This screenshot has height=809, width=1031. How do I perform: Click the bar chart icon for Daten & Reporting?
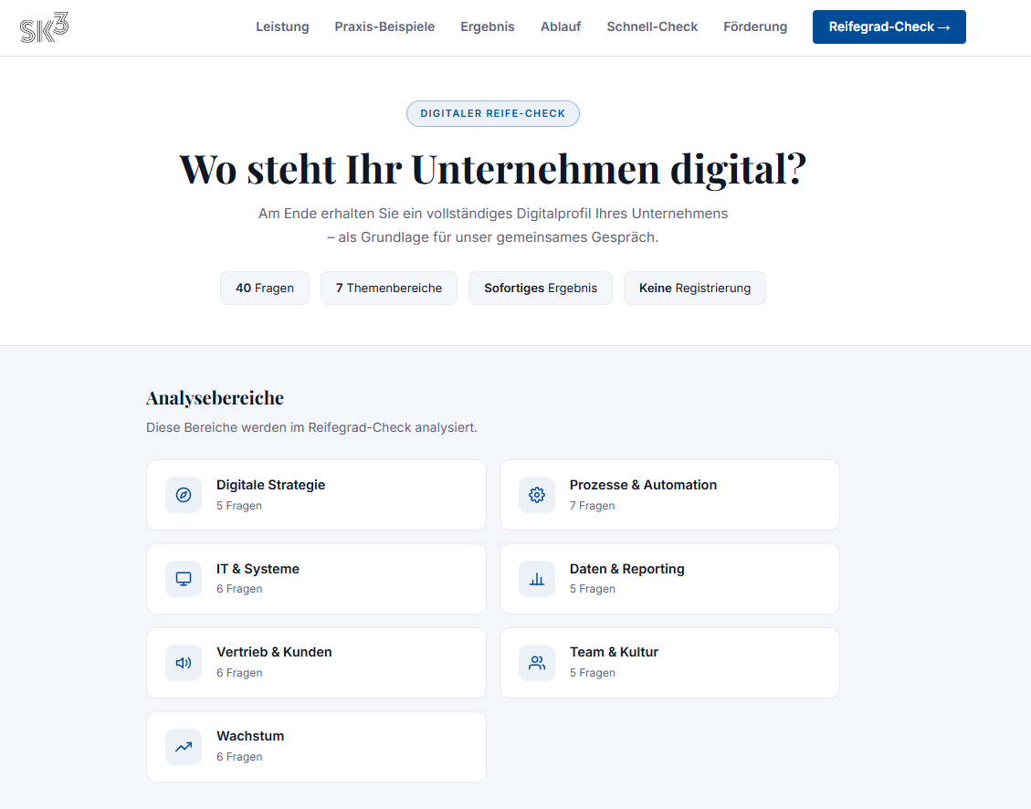[537, 579]
